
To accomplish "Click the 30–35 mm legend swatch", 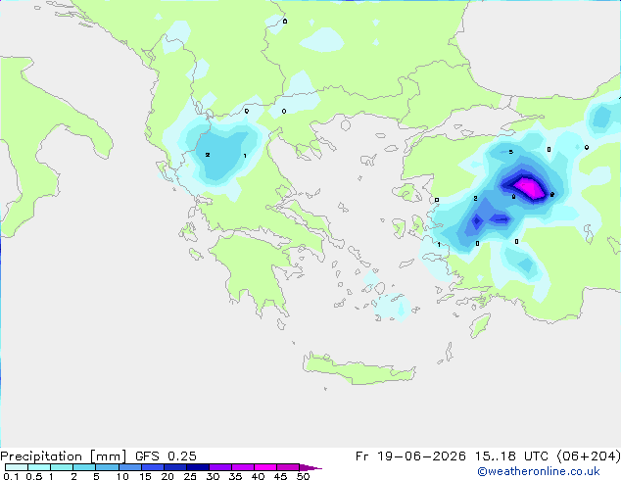I will (x=219, y=467).
